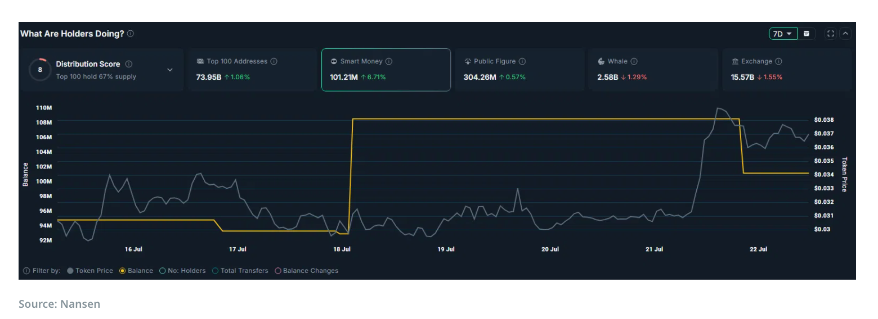Select the Top 100 Addresses card
This screenshot has width=878, height=319.
[x=252, y=70]
